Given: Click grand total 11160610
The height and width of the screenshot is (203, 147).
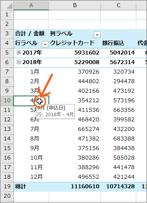Looking at the screenshot, I should (x=85, y=186).
